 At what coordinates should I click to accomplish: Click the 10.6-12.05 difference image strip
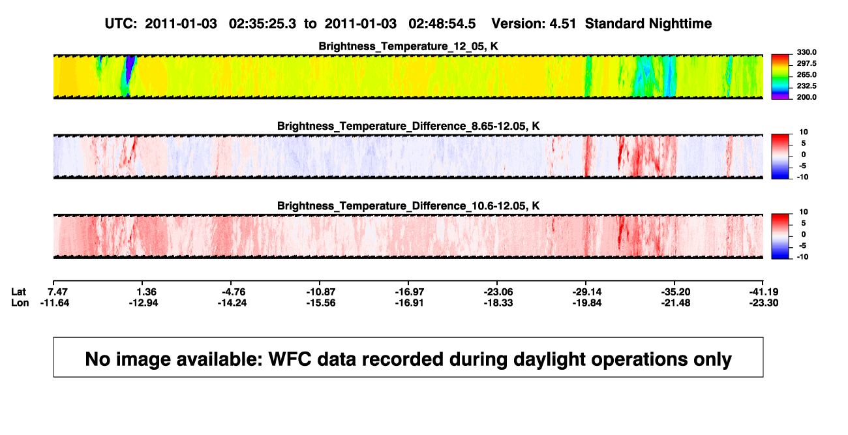pyautogui.click(x=408, y=237)
